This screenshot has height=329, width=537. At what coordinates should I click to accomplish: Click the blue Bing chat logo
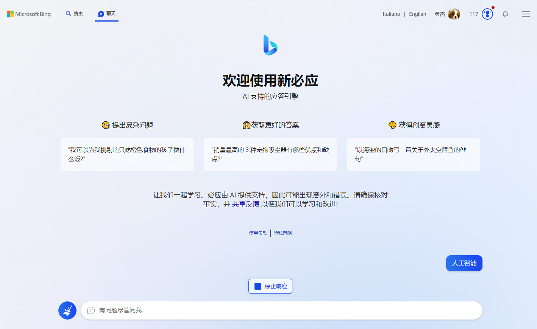pos(270,45)
